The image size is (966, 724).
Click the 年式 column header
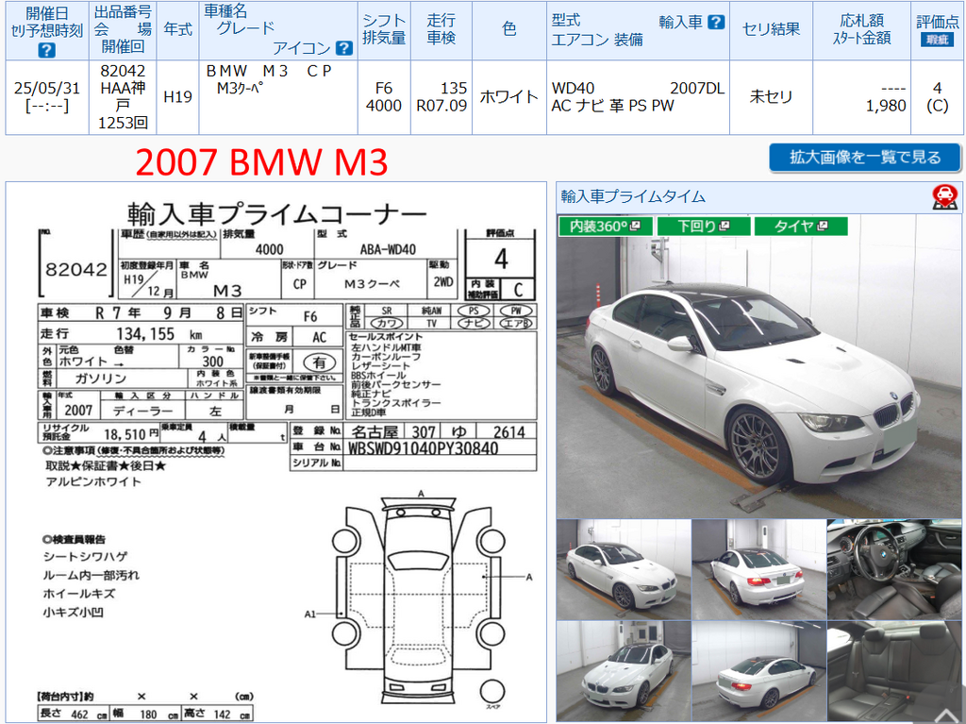point(177,29)
